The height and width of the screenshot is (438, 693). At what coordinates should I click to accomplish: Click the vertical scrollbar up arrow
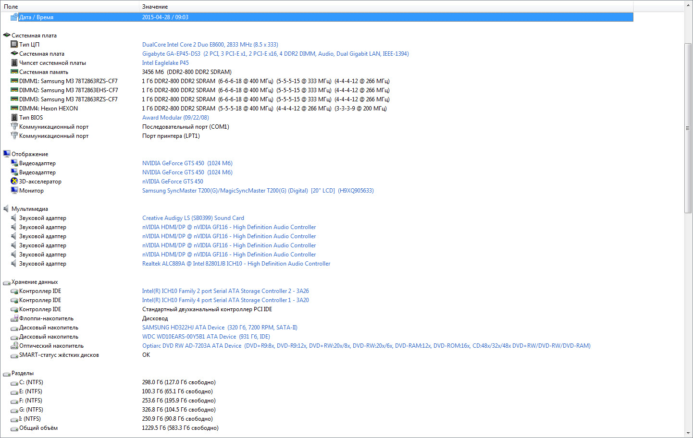tap(688, 5)
